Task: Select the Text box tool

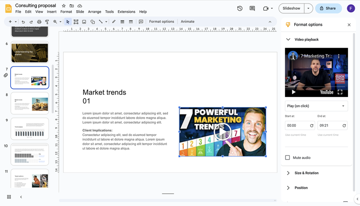Action: click(x=76, y=21)
